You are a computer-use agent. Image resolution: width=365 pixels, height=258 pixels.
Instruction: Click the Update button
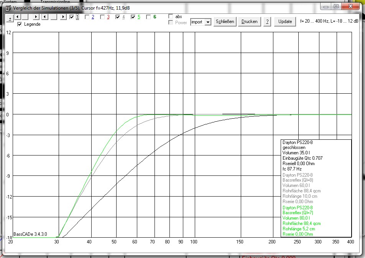(285, 21)
